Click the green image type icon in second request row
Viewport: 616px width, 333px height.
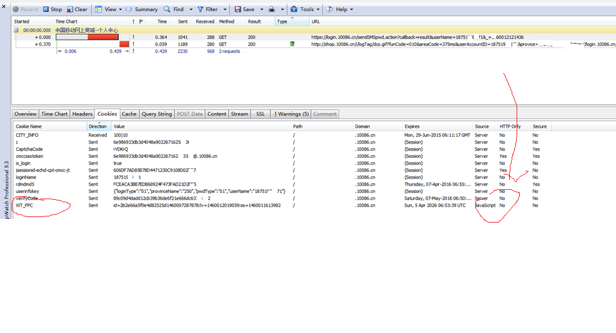[x=293, y=44]
